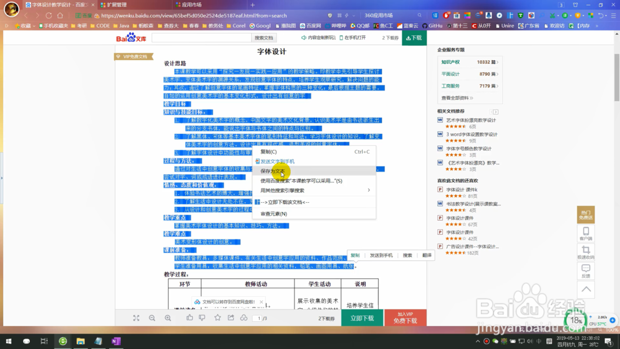Click the 客户端 sidebar icon

[586, 234]
